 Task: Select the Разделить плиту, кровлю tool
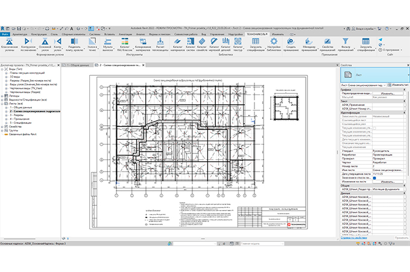76,43
